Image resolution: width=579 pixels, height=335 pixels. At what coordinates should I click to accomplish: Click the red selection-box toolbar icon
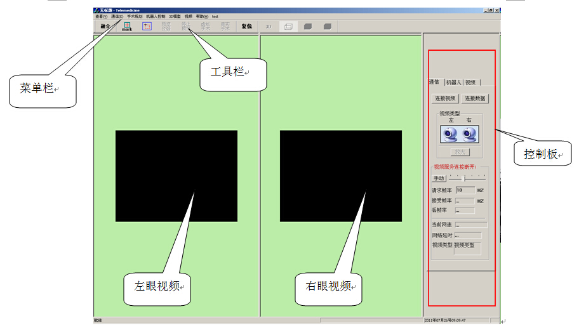(147, 27)
